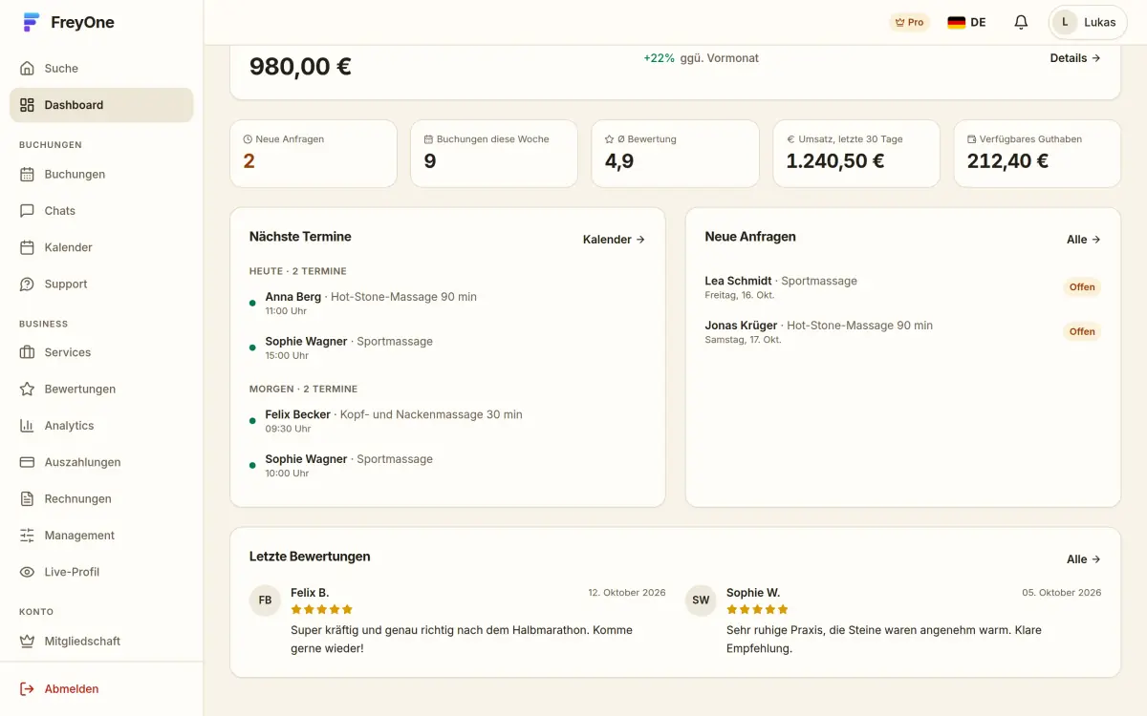Open Rechnungen in sidebar
The height and width of the screenshot is (716, 1147).
[101, 499]
